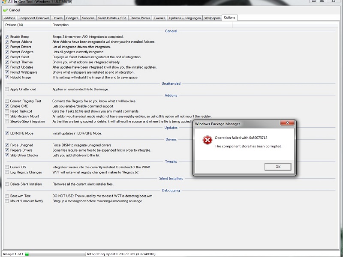Uncheck the Enable CMD checkbox
343x257 pixels.
[x=7, y=106]
